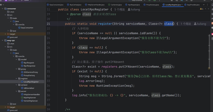Click the MyHttpServer interface icon
213x112 pixels.
(x=22, y=97)
